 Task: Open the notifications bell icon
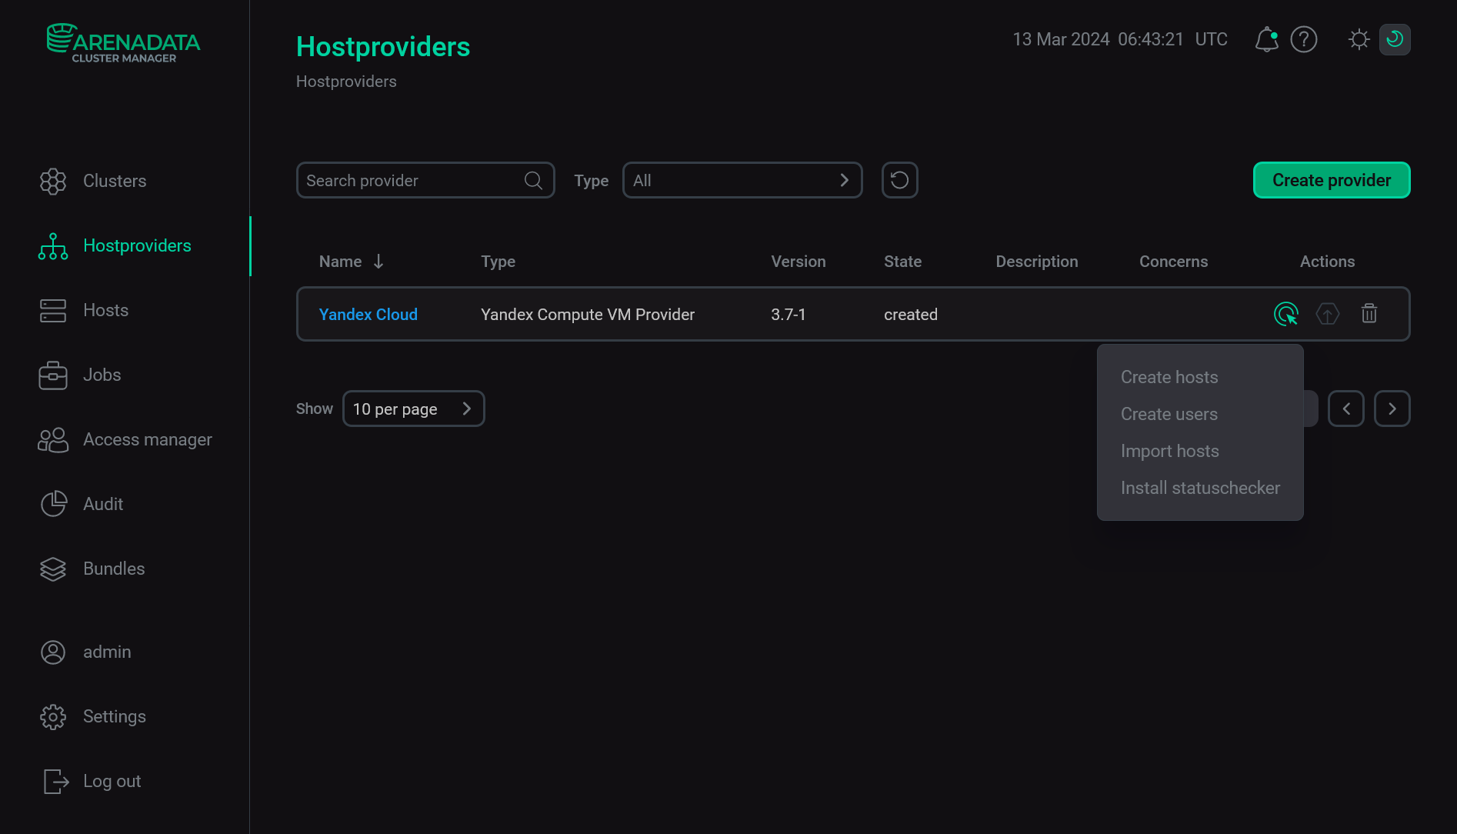coord(1266,39)
